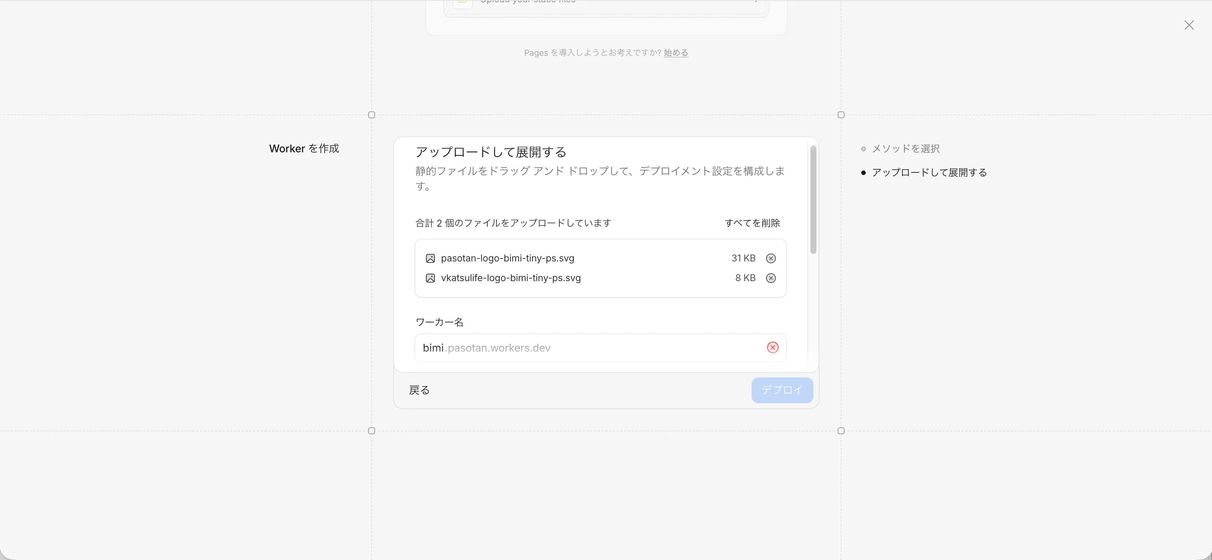Click the upload icon in the static files area
This screenshot has height=560, width=1212.
[463, 2]
